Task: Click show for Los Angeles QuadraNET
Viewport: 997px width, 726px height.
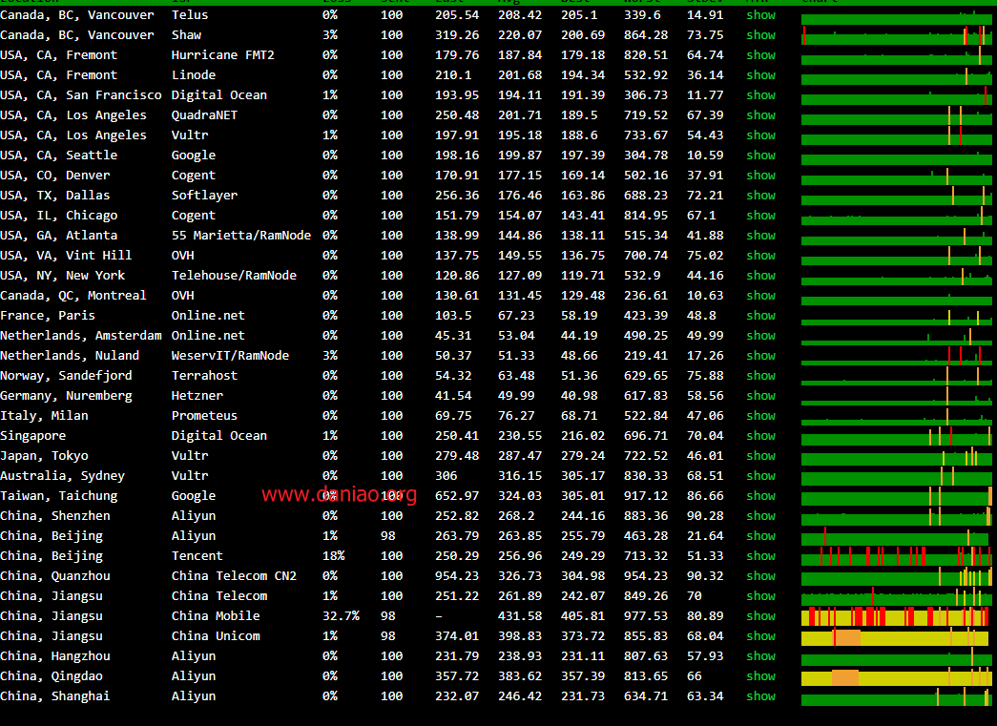Action: 760,115
